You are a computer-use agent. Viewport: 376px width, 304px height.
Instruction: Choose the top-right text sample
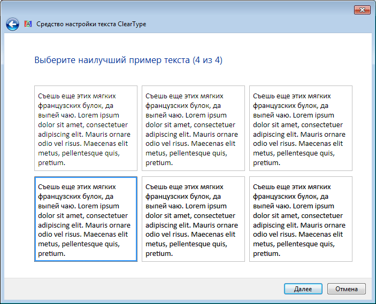[x=301, y=128]
